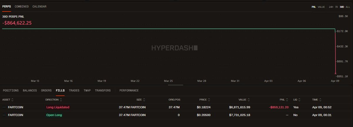Switch to the TWAP tab

pyautogui.click(x=87, y=91)
